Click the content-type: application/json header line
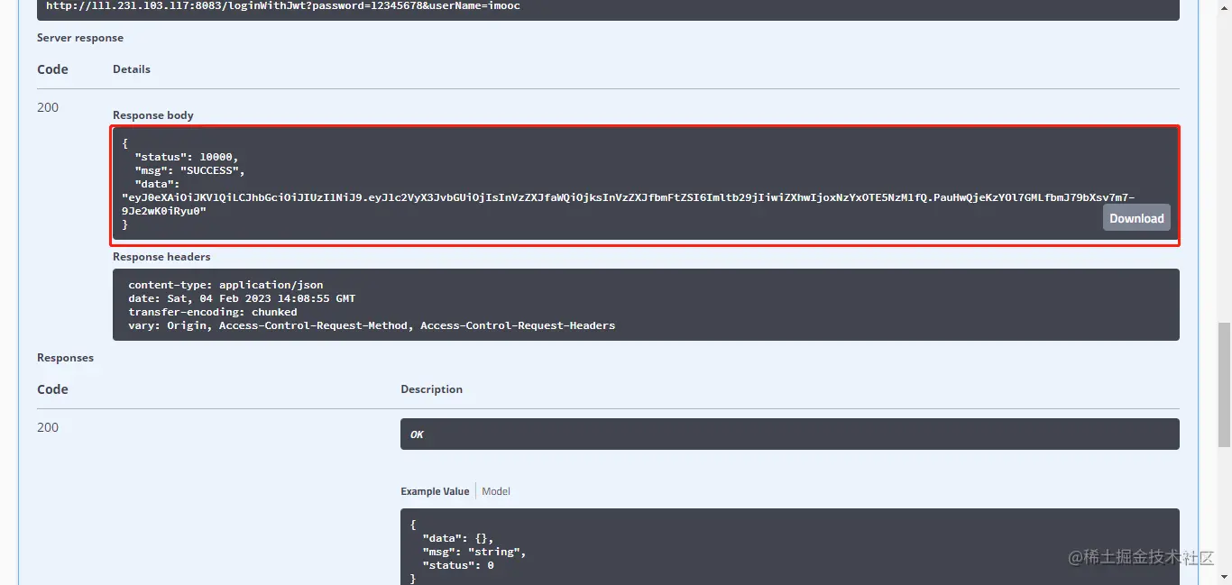 click(x=225, y=285)
